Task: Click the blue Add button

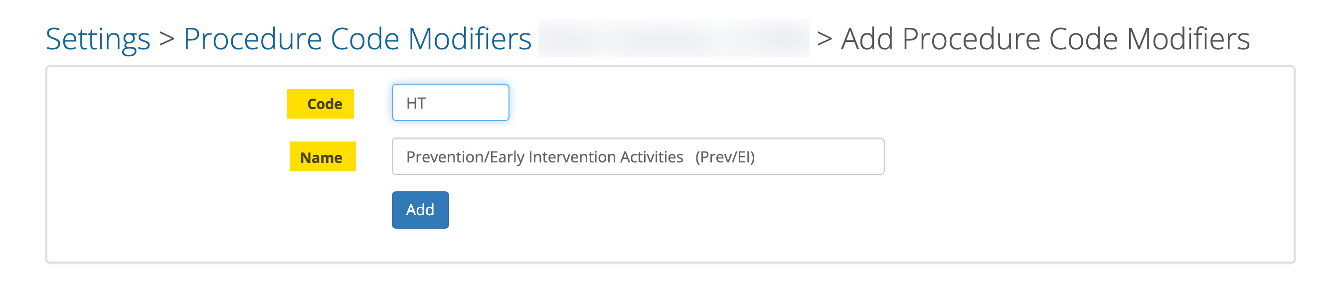Action: coord(420,210)
